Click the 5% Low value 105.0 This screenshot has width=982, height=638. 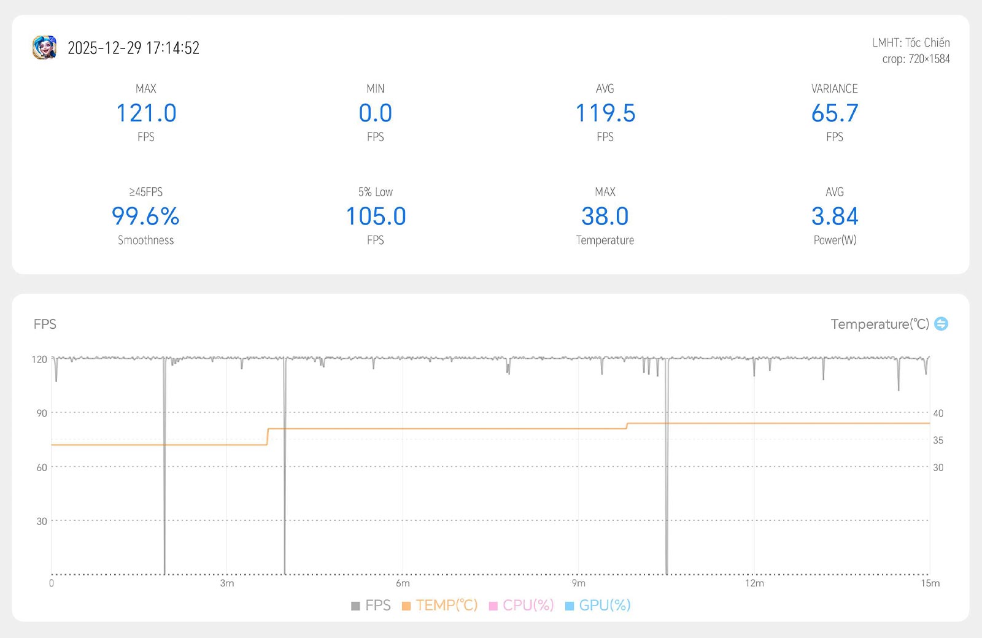point(376,216)
